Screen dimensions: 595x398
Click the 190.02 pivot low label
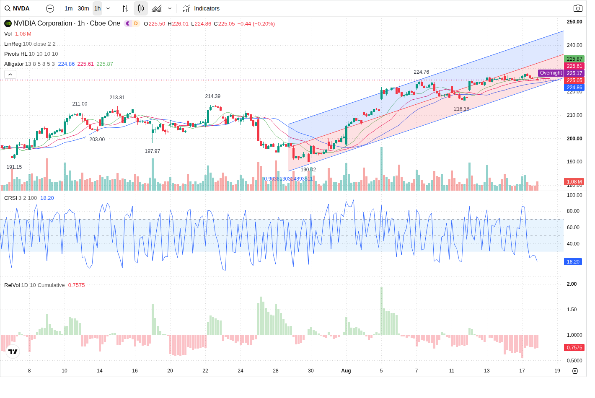tap(308, 170)
